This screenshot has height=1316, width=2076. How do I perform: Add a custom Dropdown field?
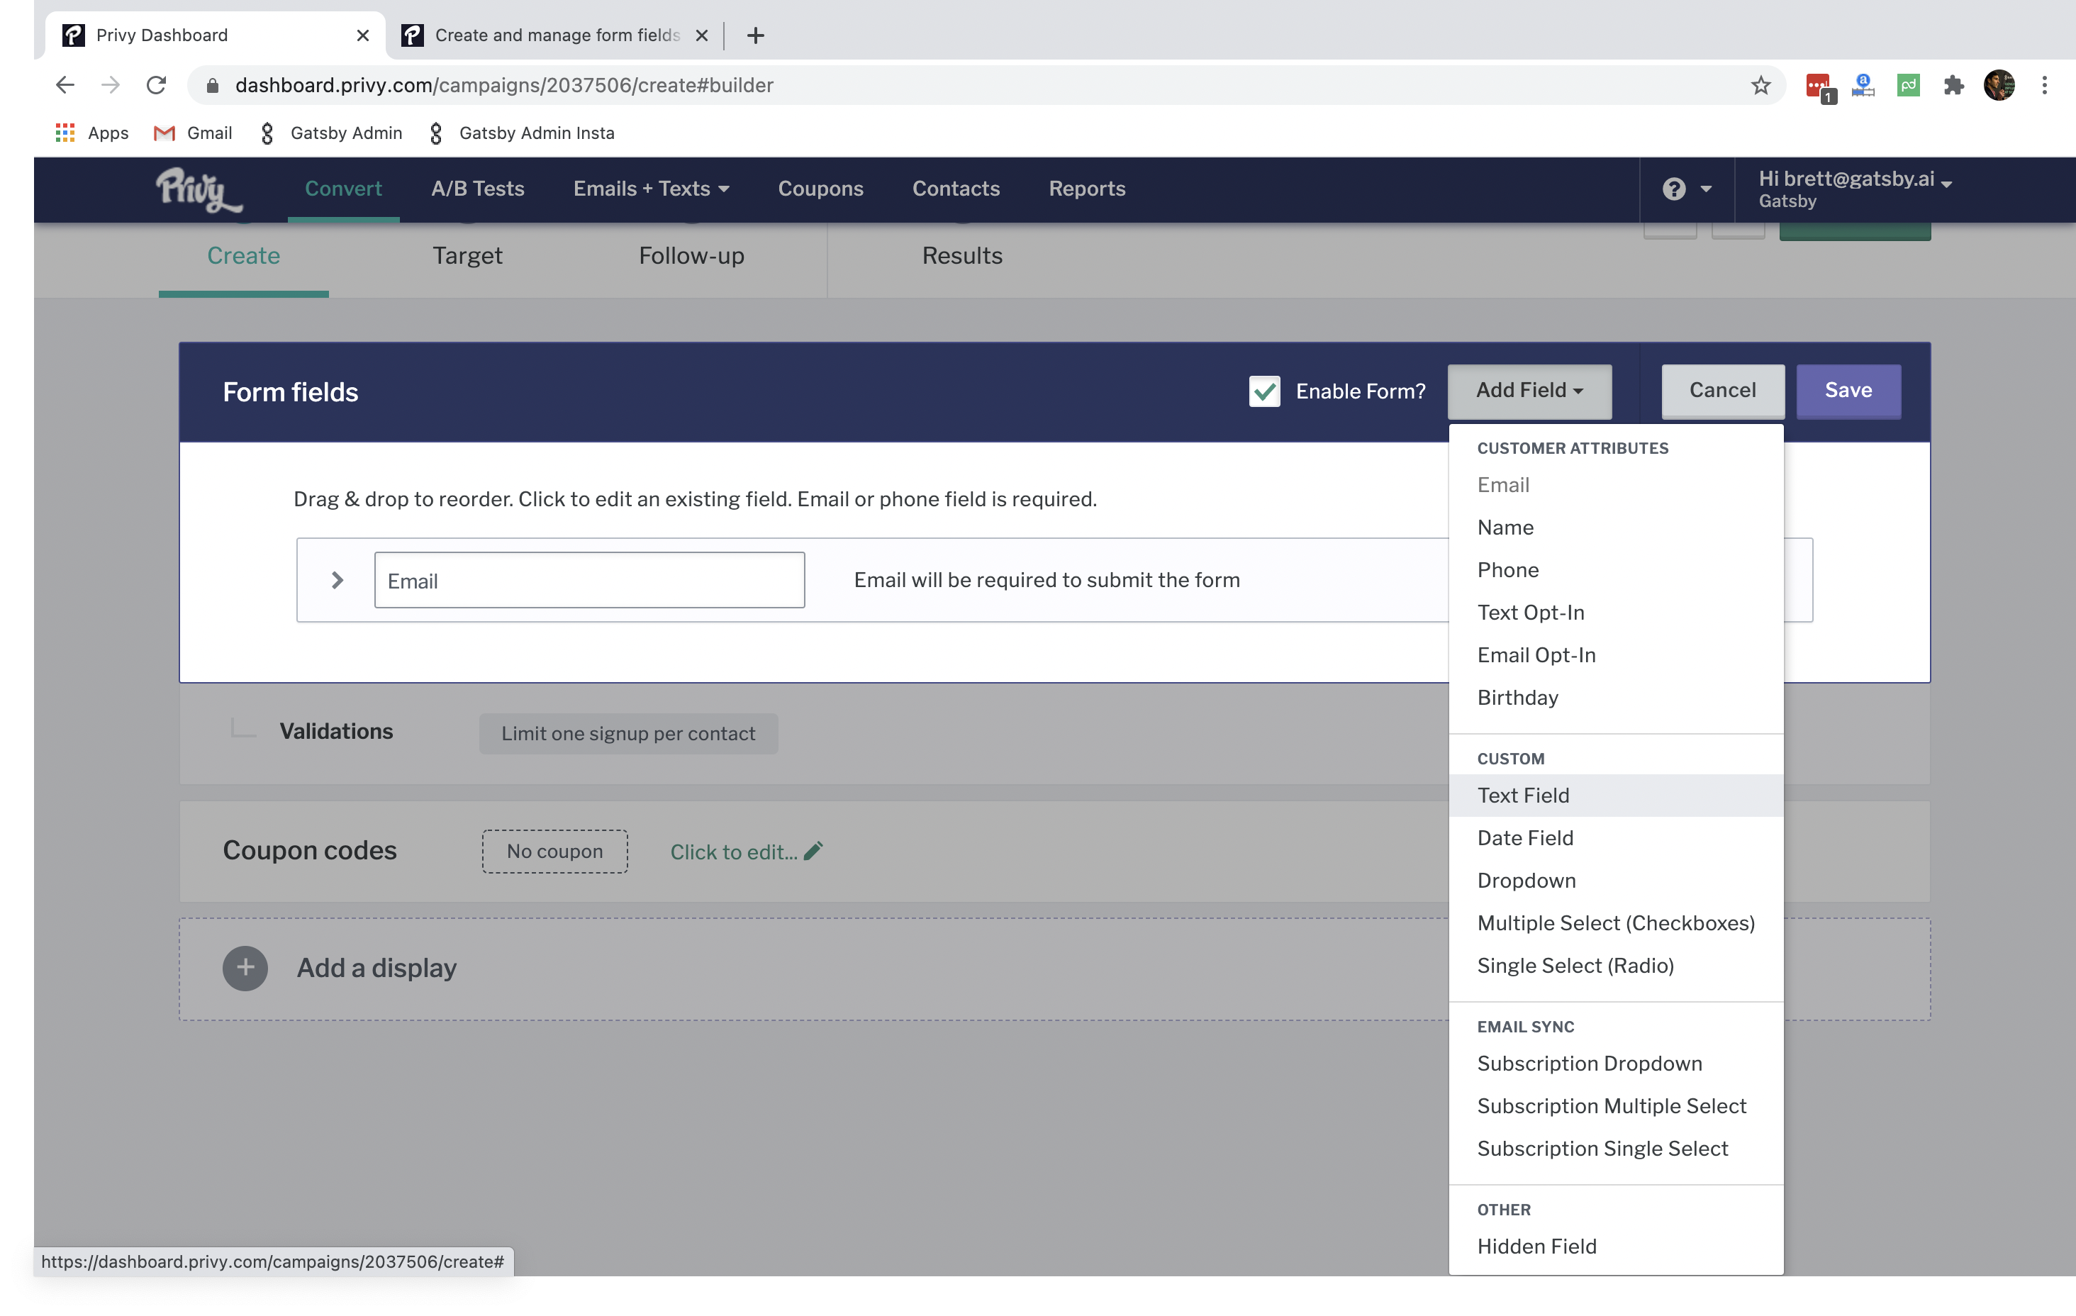1616,881
